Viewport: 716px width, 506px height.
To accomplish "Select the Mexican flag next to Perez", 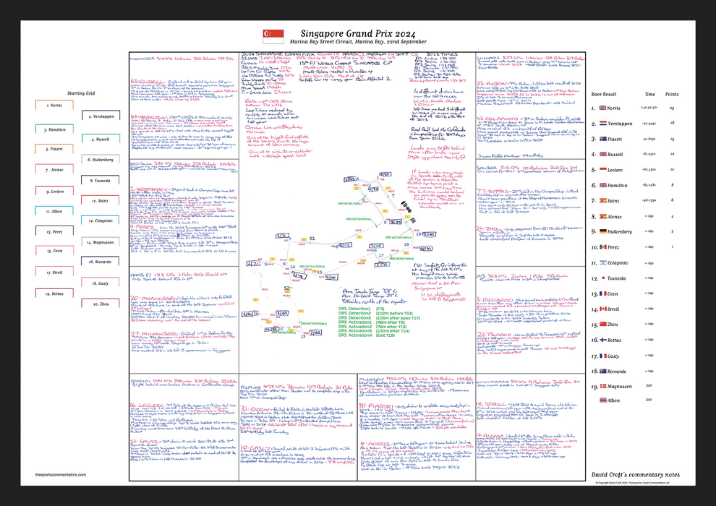I will (604, 247).
